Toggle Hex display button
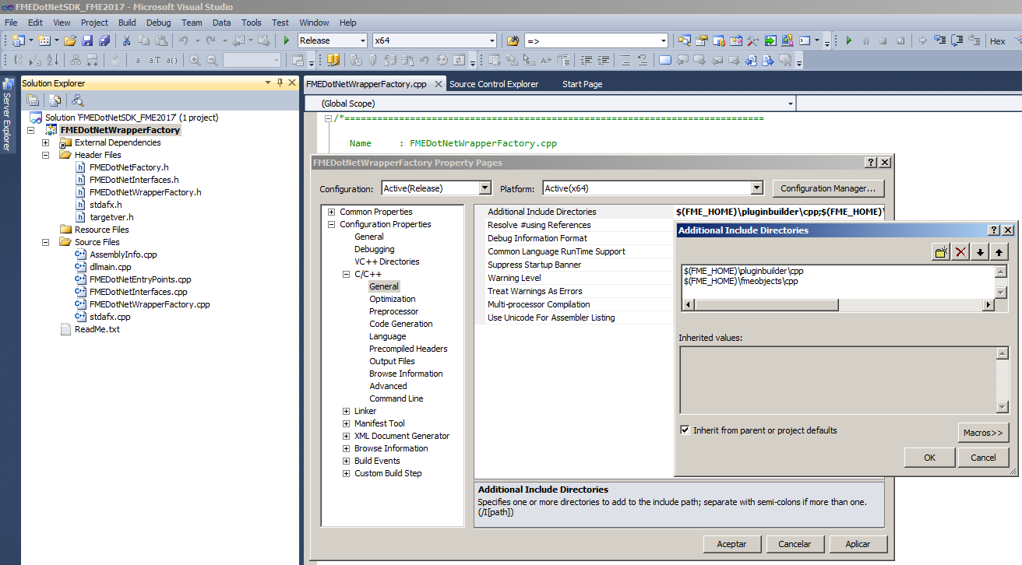The width and height of the screenshot is (1022, 565). coord(997,40)
